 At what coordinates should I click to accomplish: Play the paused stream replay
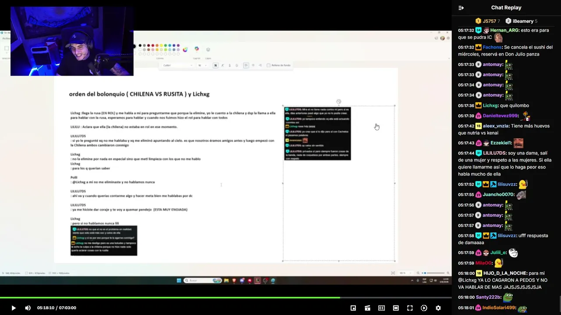click(x=13, y=308)
